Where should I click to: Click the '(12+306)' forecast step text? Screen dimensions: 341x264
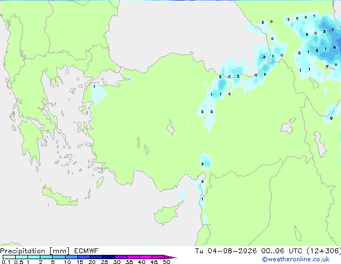coord(324,251)
